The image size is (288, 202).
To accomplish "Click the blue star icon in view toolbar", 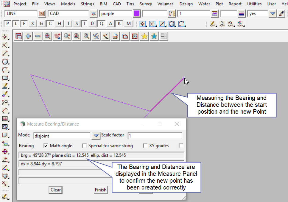I will pyautogui.click(x=154, y=36).
